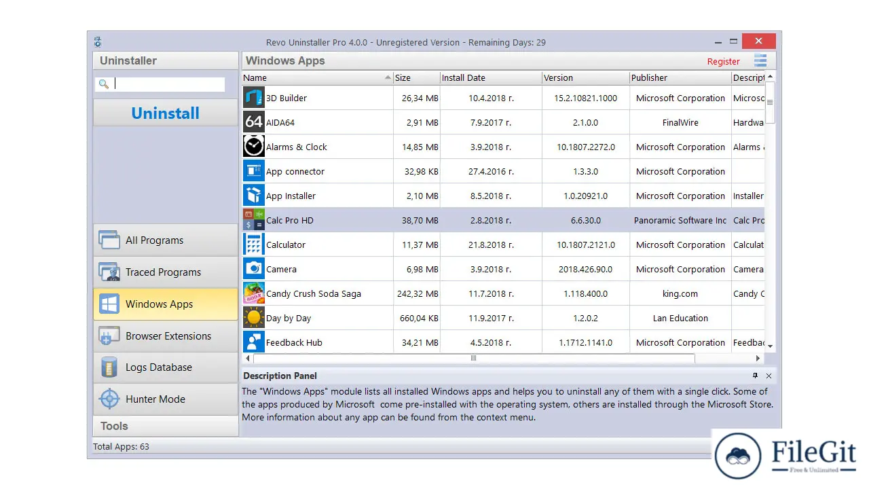Click the Revo Uninstaller title bar icon
Image resolution: width=869 pixels, height=489 pixels.
[98, 42]
